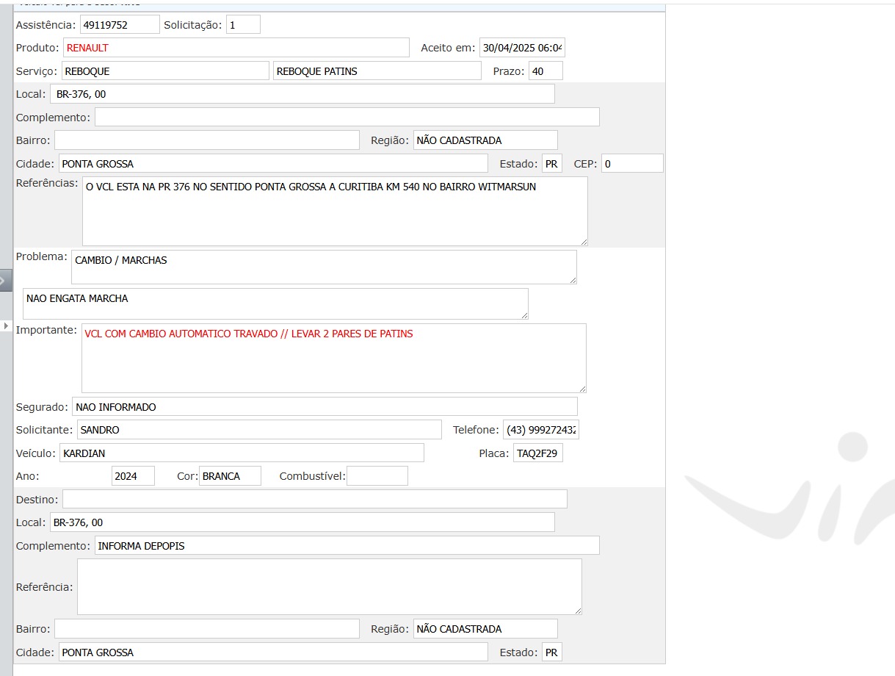Focus the Prazo field
This screenshot has height=676, width=895.
[x=546, y=71]
